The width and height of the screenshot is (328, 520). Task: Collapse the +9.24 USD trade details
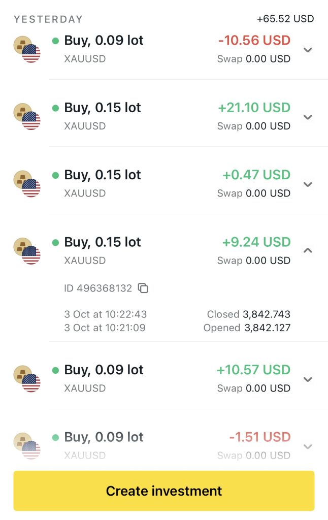click(x=307, y=250)
